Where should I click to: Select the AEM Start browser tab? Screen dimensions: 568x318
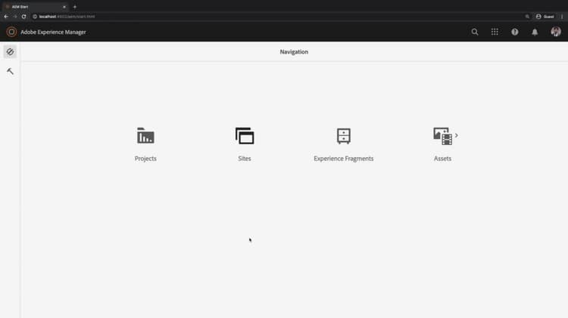click(34, 7)
